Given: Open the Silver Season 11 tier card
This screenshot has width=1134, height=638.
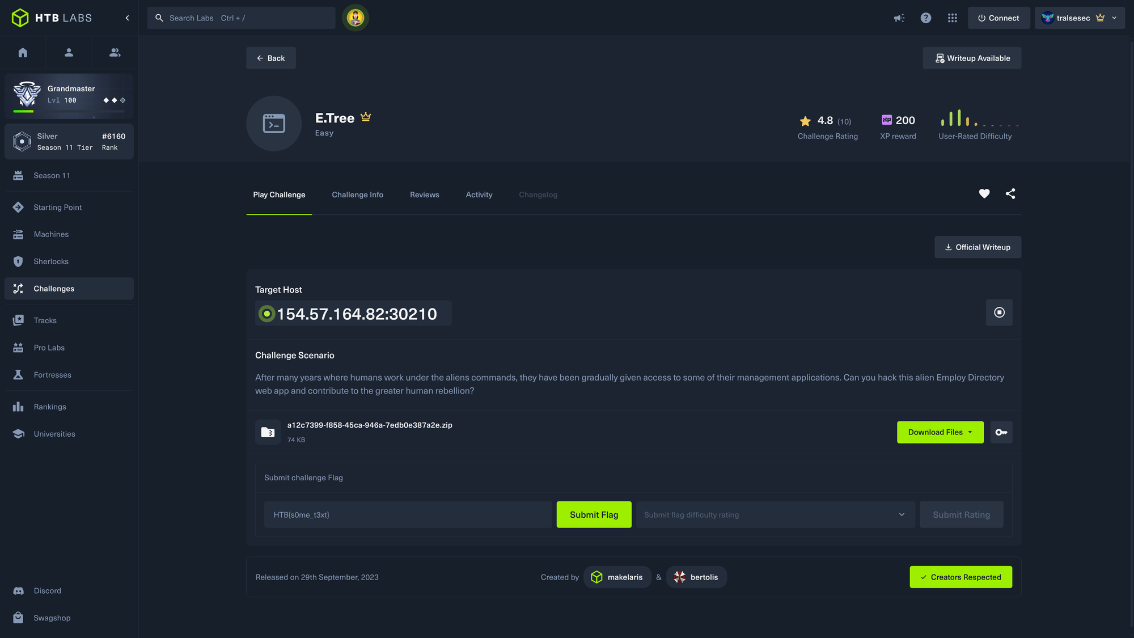Looking at the screenshot, I should pyautogui.click(x=69, y=142).
